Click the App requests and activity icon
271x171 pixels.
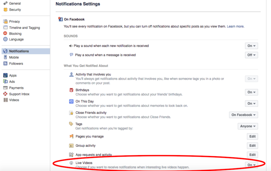(71, 154)
